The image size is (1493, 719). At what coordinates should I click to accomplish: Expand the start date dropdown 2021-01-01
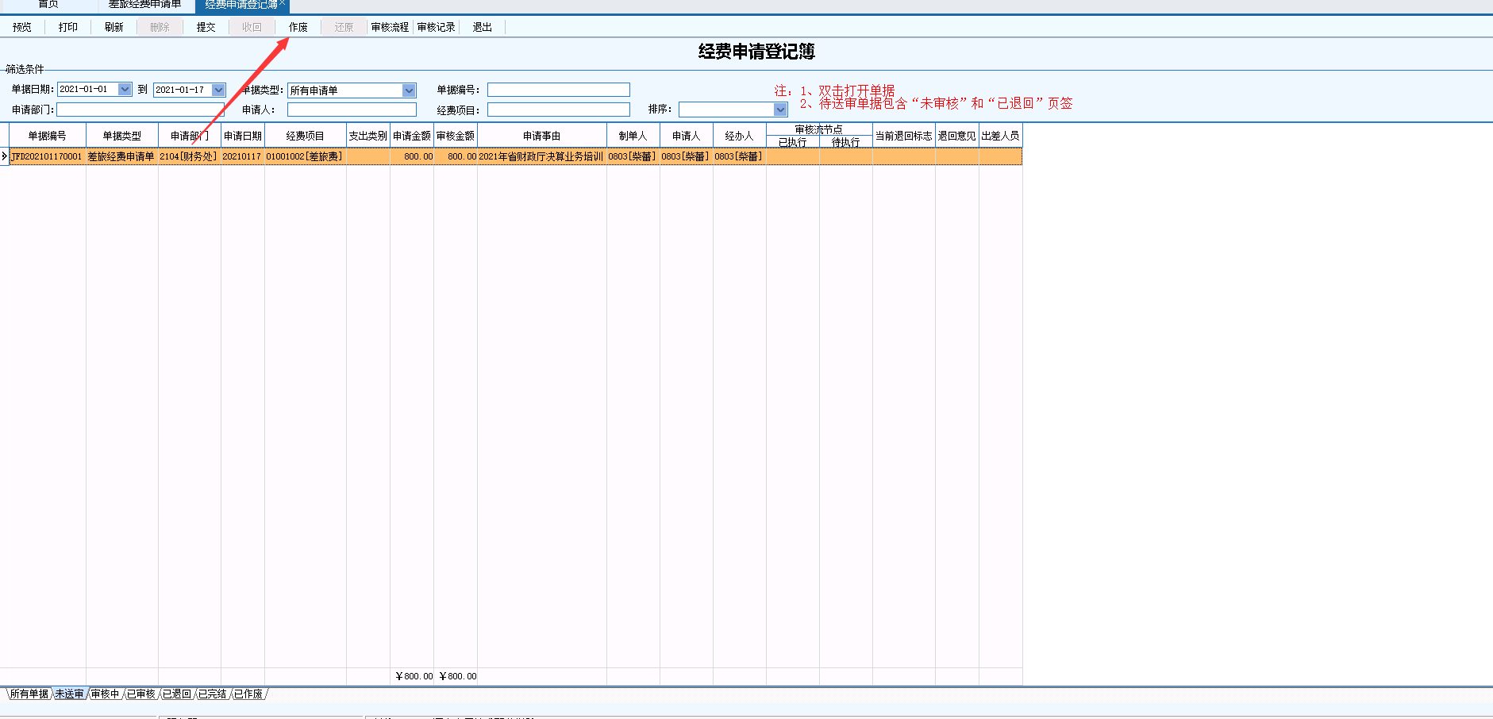(125, 90)
